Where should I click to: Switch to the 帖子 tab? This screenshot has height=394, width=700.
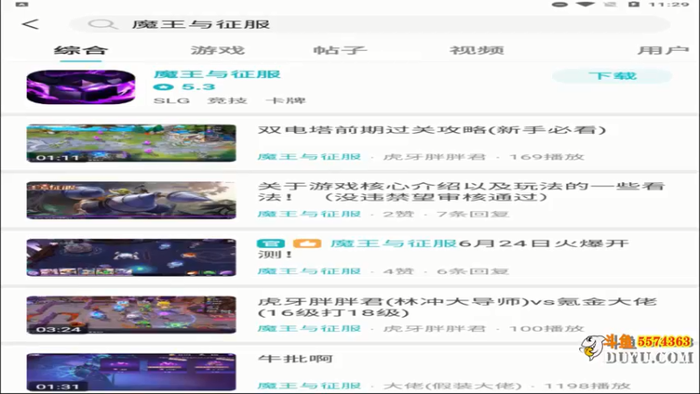pyautogui.click(x=339, y=50)
